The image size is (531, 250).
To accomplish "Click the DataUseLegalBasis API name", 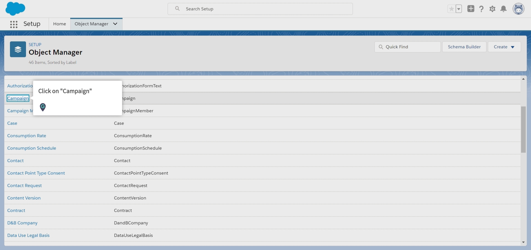I will tap(133, 235).
